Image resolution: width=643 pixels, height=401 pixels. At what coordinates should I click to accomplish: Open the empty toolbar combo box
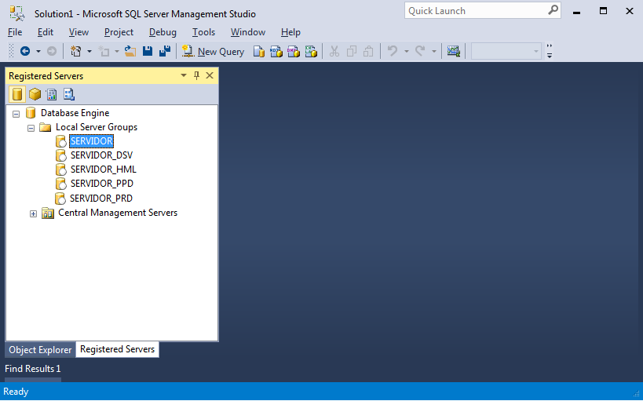(x=506, y=51)
